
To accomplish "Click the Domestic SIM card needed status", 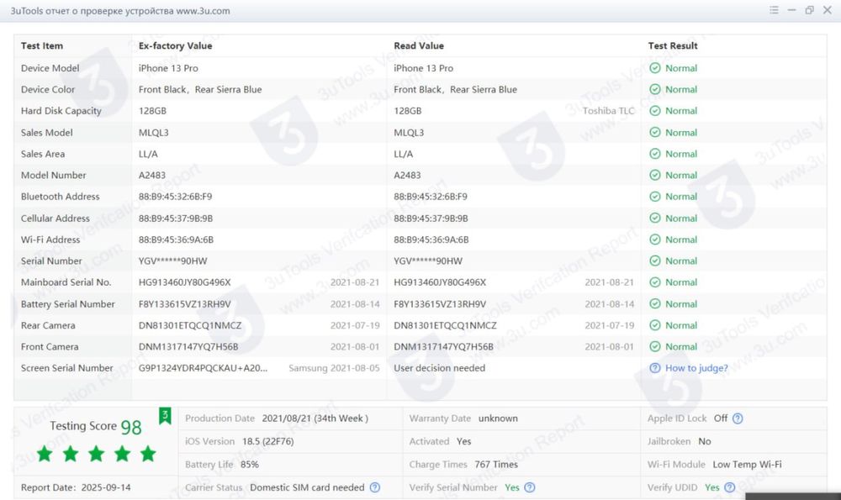I will [x=307, y=487].
